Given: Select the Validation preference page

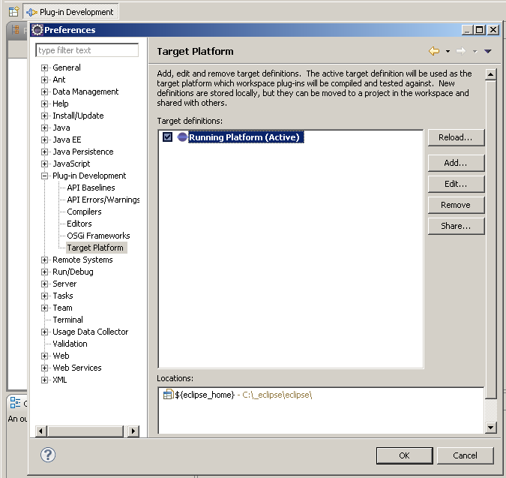Looking at the screenshot, I should click(x=70, y=344).
